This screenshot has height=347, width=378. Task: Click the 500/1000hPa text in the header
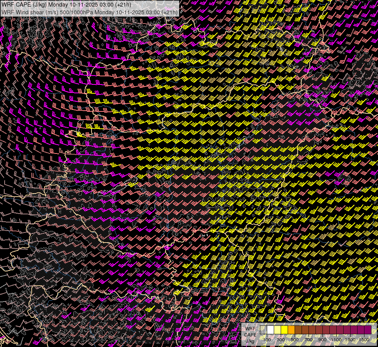click(x=76, y=12)
